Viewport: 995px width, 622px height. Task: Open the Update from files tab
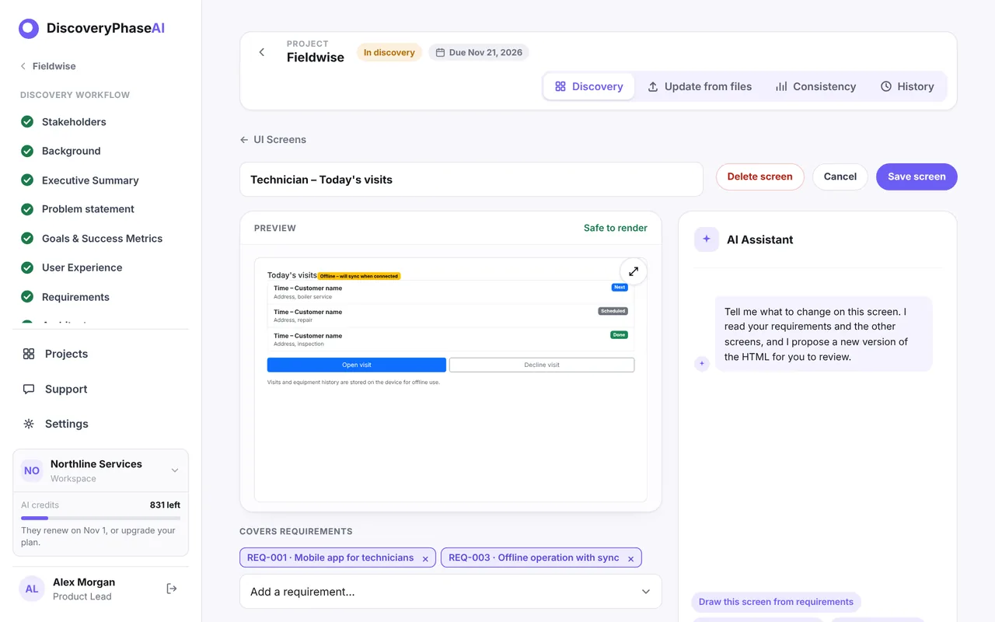click(700, 86)
